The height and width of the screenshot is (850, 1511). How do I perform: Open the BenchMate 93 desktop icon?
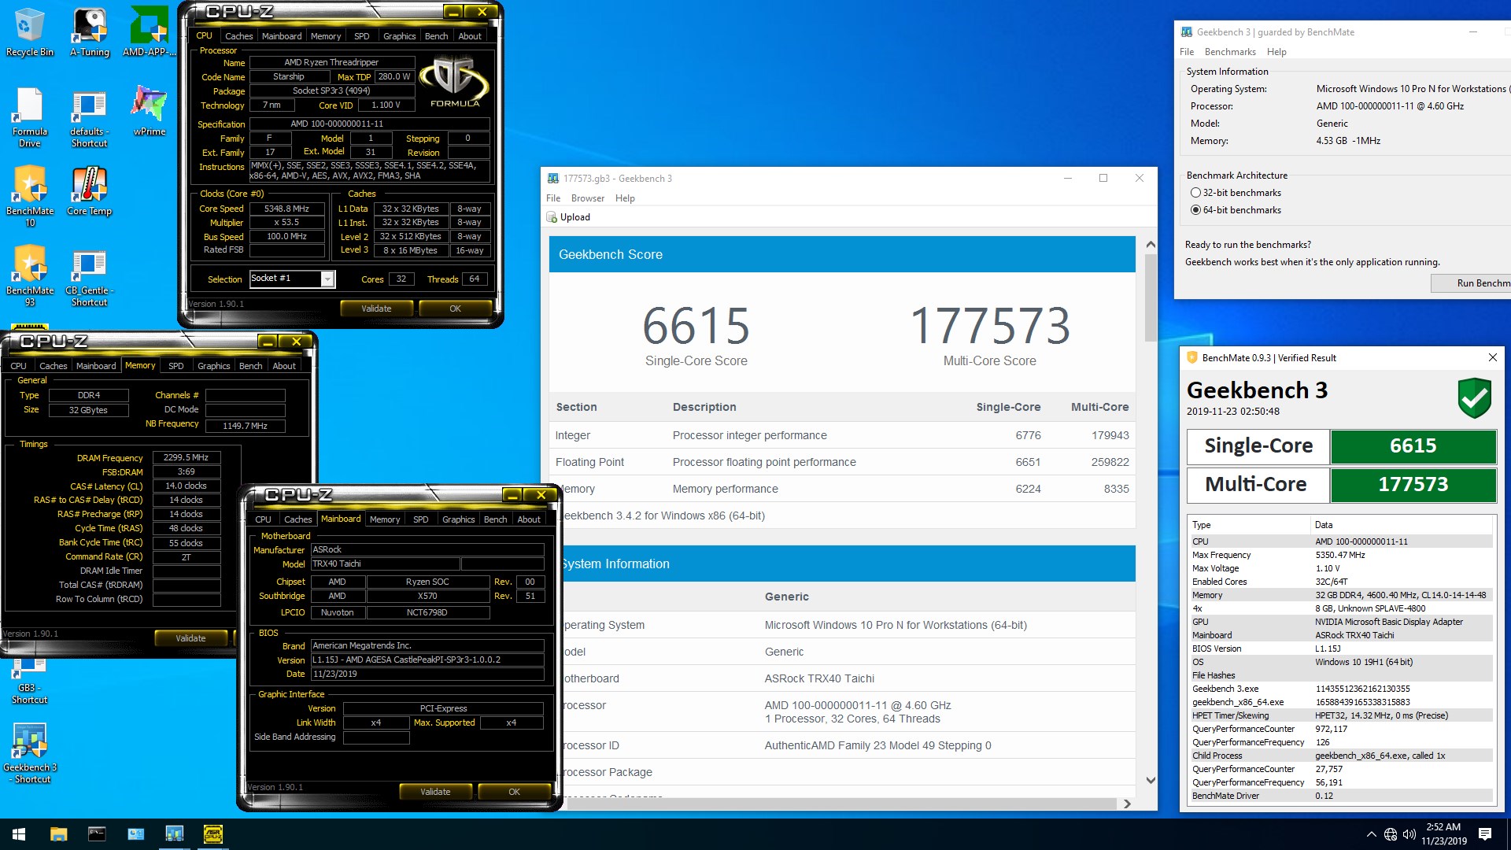[x=30, y=276]
